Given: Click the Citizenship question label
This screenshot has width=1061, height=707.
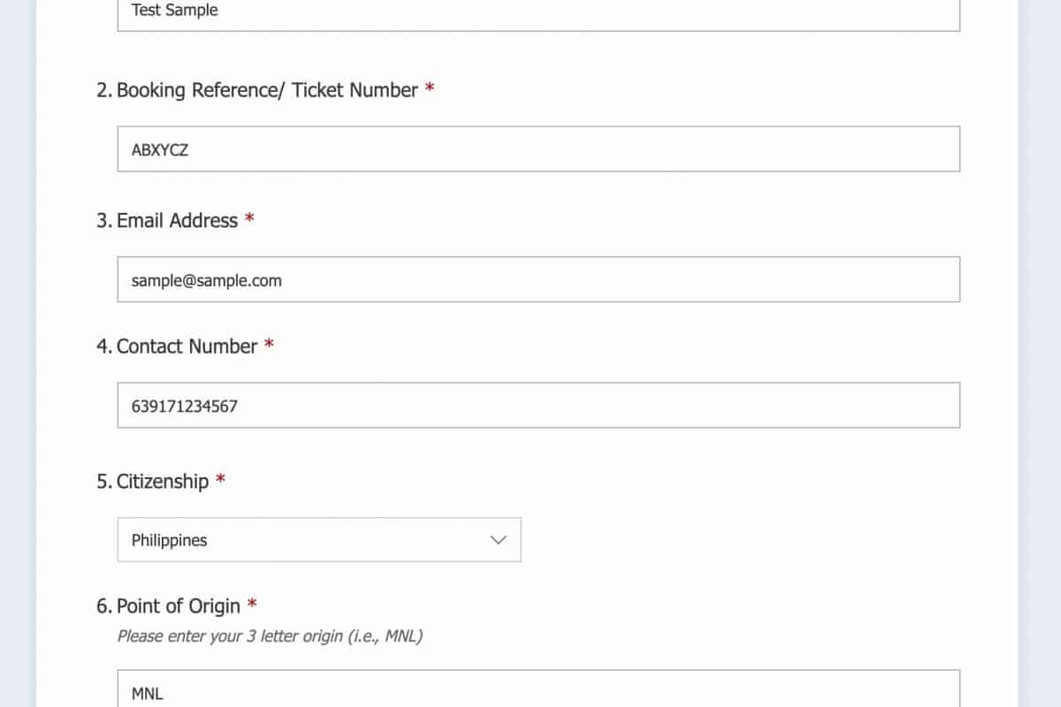Looking at the screenshot, I should (x=163, y=481).
